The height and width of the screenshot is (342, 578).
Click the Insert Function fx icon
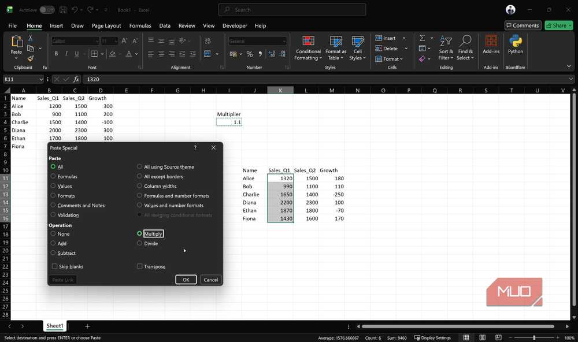point(76,79)
